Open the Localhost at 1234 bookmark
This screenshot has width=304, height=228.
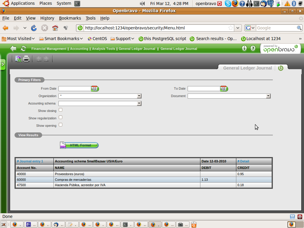tap(261, 39)
